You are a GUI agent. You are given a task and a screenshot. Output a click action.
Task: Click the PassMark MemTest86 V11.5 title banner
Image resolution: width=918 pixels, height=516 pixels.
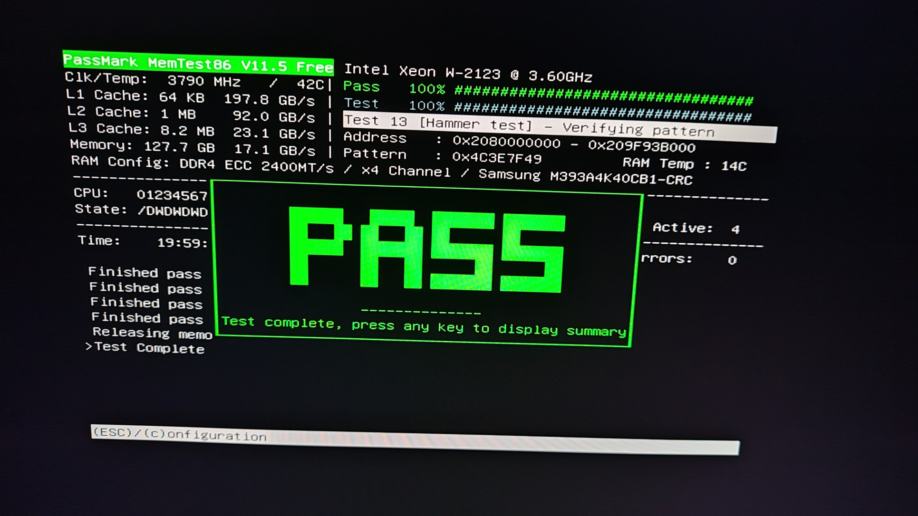(198, 63)
